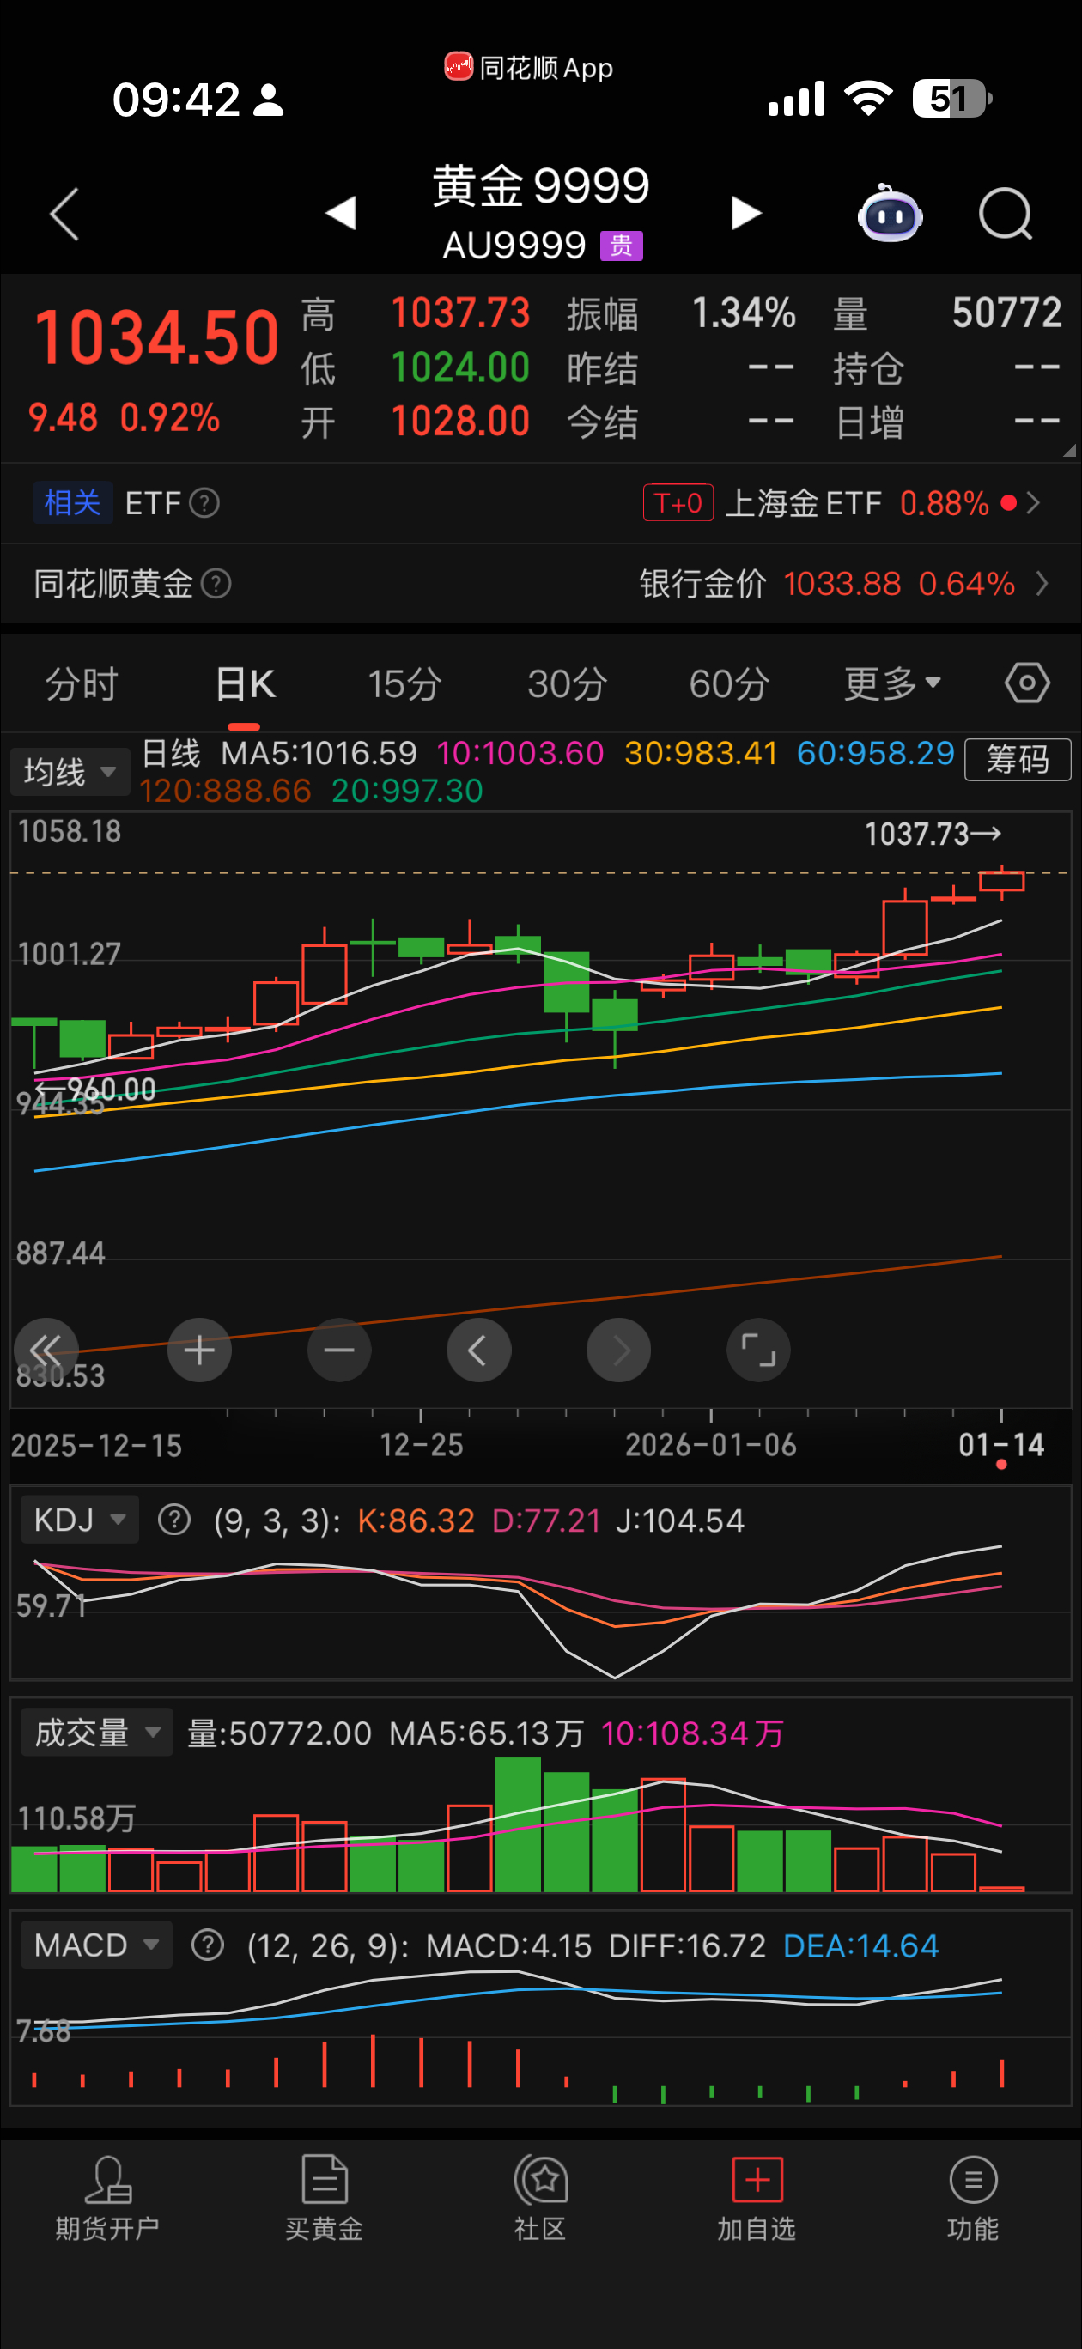Open 银行金价 details chevron
Screen dimensions: 1082x2349
pos(1042,584)
